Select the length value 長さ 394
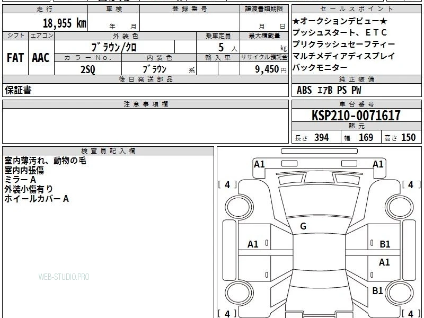Viewport: 424px width, 318px height. coord(312,138)
